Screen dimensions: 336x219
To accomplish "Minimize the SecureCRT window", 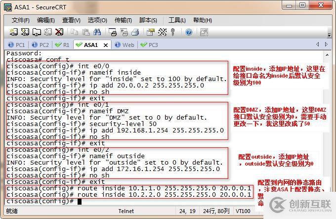I will click(289, 5).
